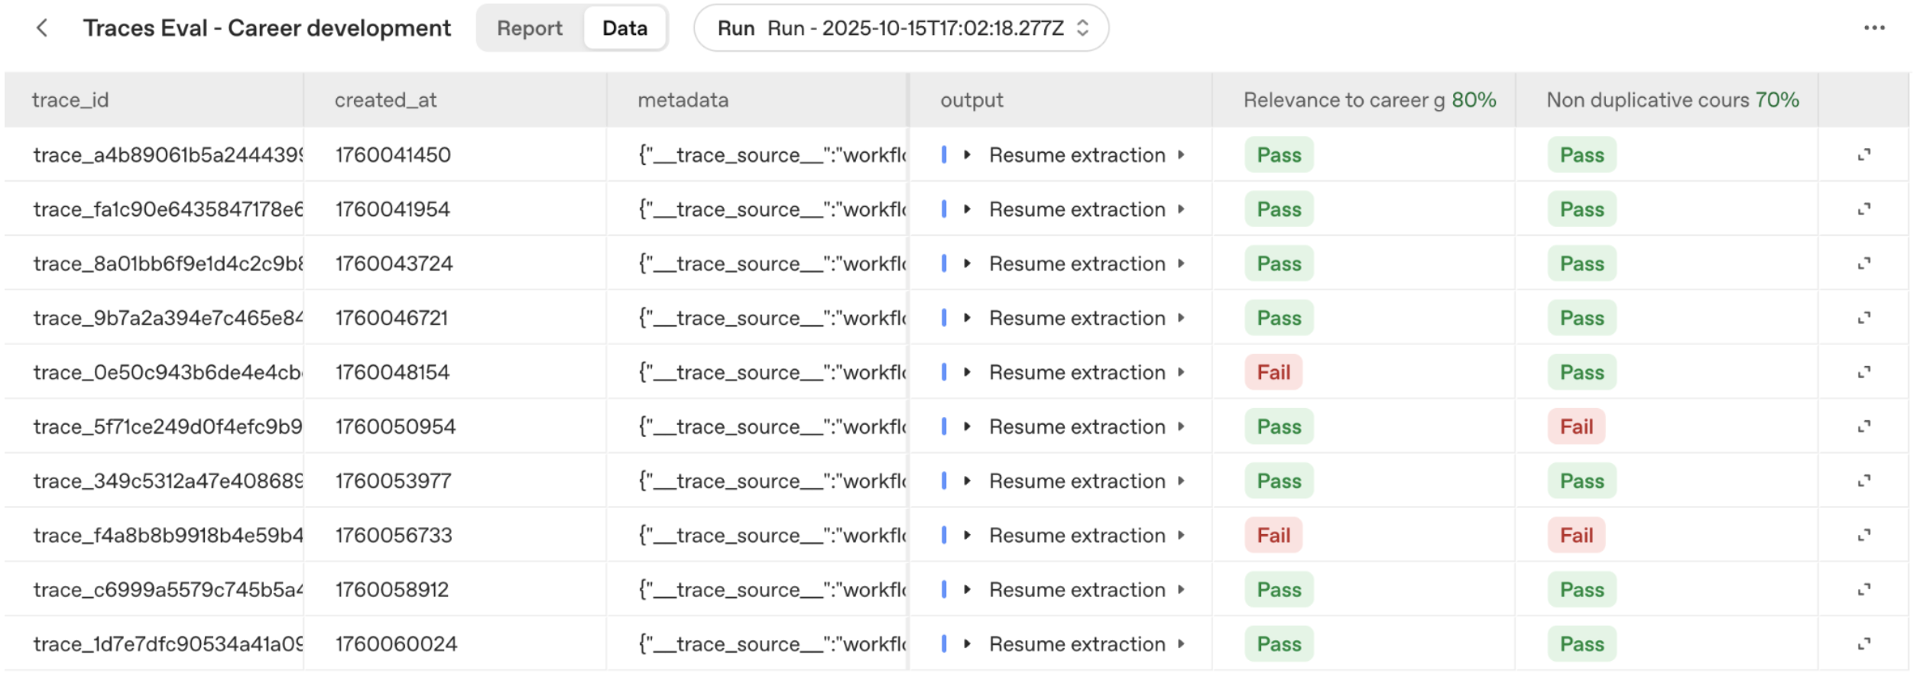
Task: Open expand icon for the 1760041954 row
Action: pos(1863,209)
